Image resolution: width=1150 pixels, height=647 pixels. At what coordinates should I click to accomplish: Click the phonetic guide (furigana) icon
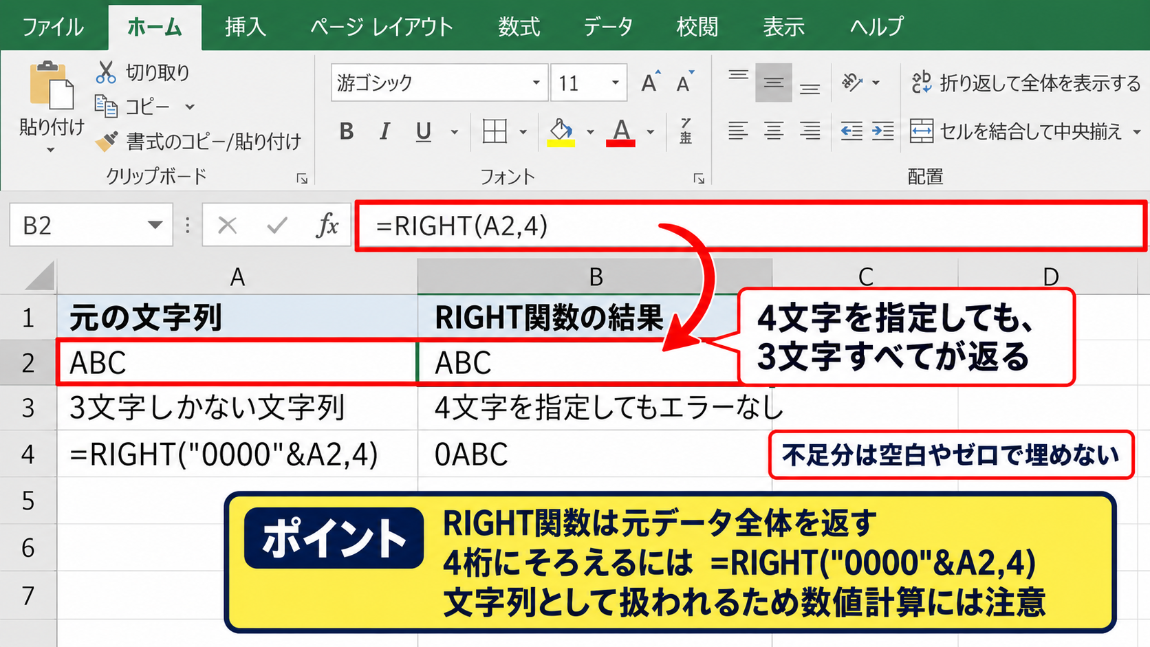point(686,131)
